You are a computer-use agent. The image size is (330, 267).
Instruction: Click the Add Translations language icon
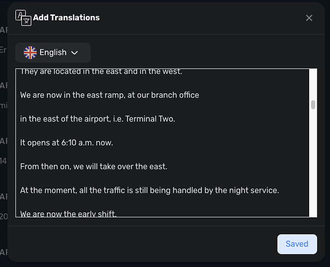[23, 18]
